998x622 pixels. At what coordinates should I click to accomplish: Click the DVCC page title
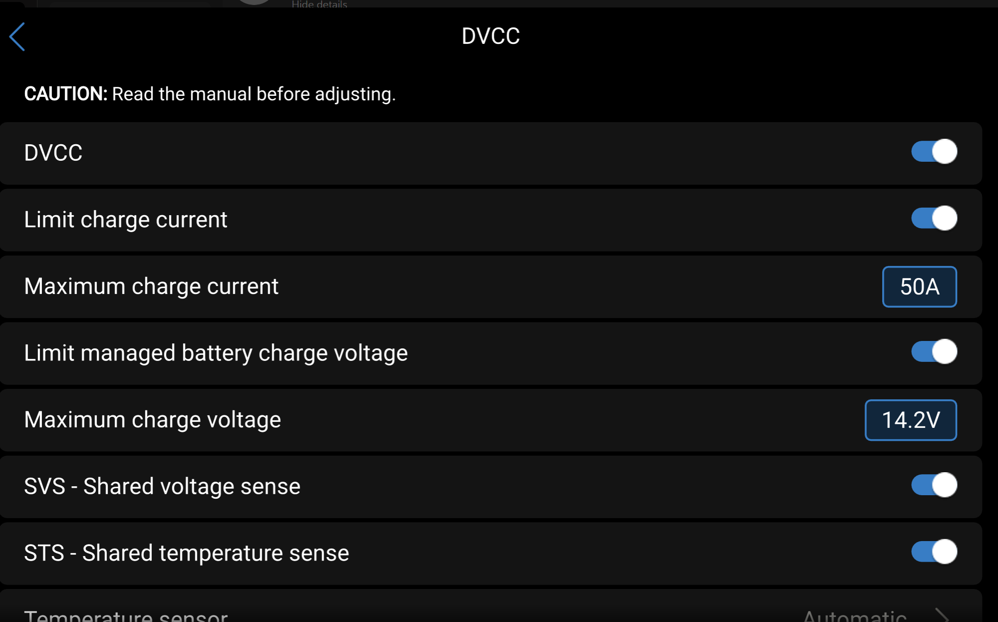tap(491, 36)
